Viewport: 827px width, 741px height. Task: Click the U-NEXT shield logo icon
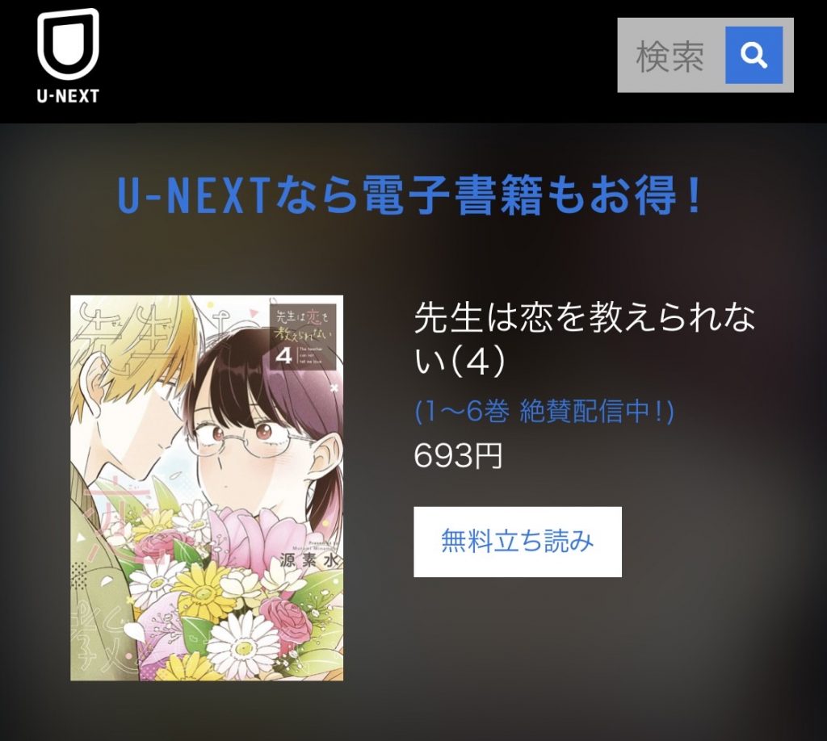[x=68, y=44]
